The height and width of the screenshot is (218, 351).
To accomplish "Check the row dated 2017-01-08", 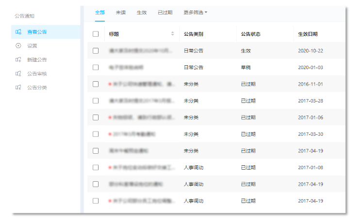I will tap(96, 167).
